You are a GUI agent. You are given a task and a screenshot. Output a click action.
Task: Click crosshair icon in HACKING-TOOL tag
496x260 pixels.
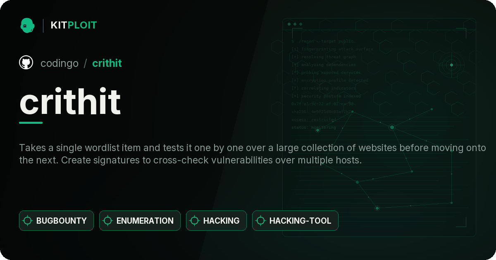261,221
